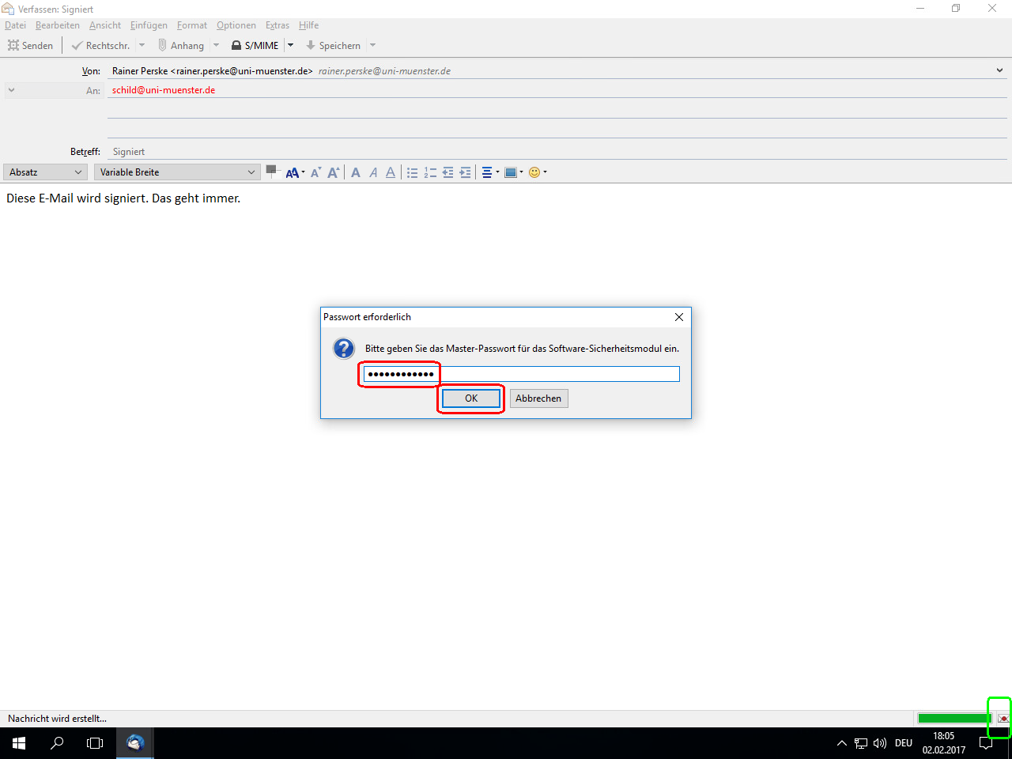Open the Optionen menu
This screenshot has height=759, width=1012.
236,25
